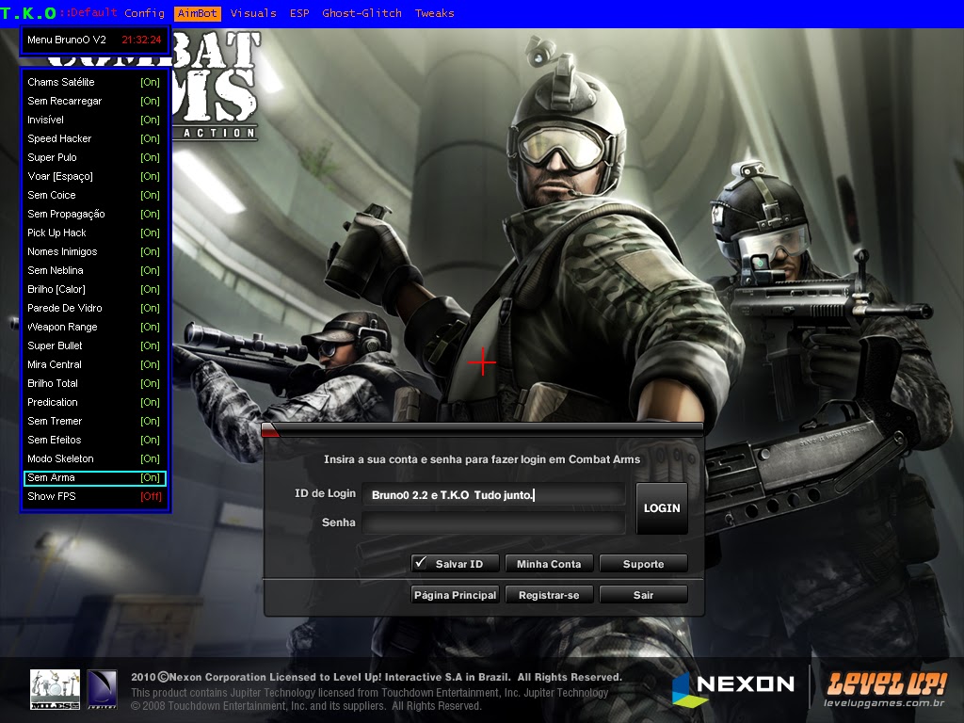The width and height of the screenshot is (964, 723).
Task: Toggle Sem Efeitos option
Action: pos(94,441)
